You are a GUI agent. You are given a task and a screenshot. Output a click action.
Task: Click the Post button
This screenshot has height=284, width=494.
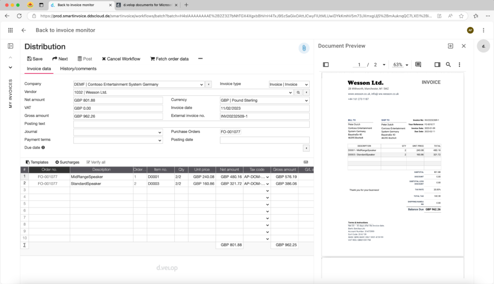[85, 59]
